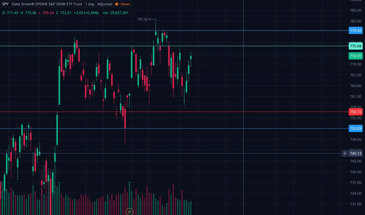Image resolution: width=365 pixels, height=215 pixels.
Task: Click the close value 772.31 in the header
Action: point(66,13)
